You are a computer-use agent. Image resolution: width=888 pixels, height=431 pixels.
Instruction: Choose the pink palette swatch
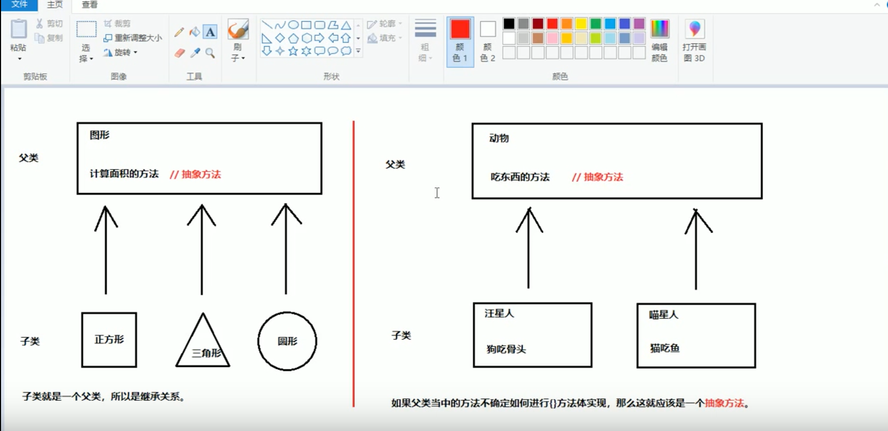552,38
